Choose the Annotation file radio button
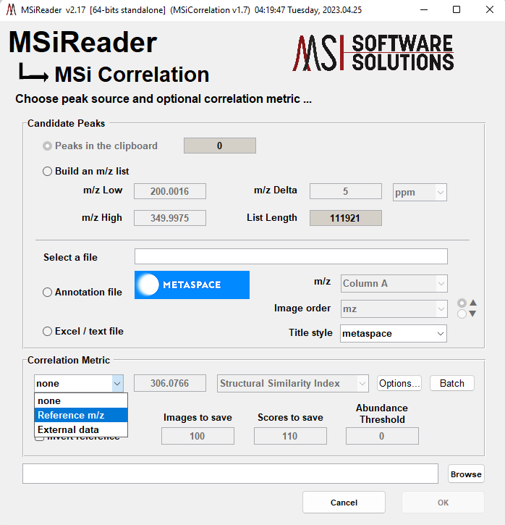The image size is (505, 525). 47,293
